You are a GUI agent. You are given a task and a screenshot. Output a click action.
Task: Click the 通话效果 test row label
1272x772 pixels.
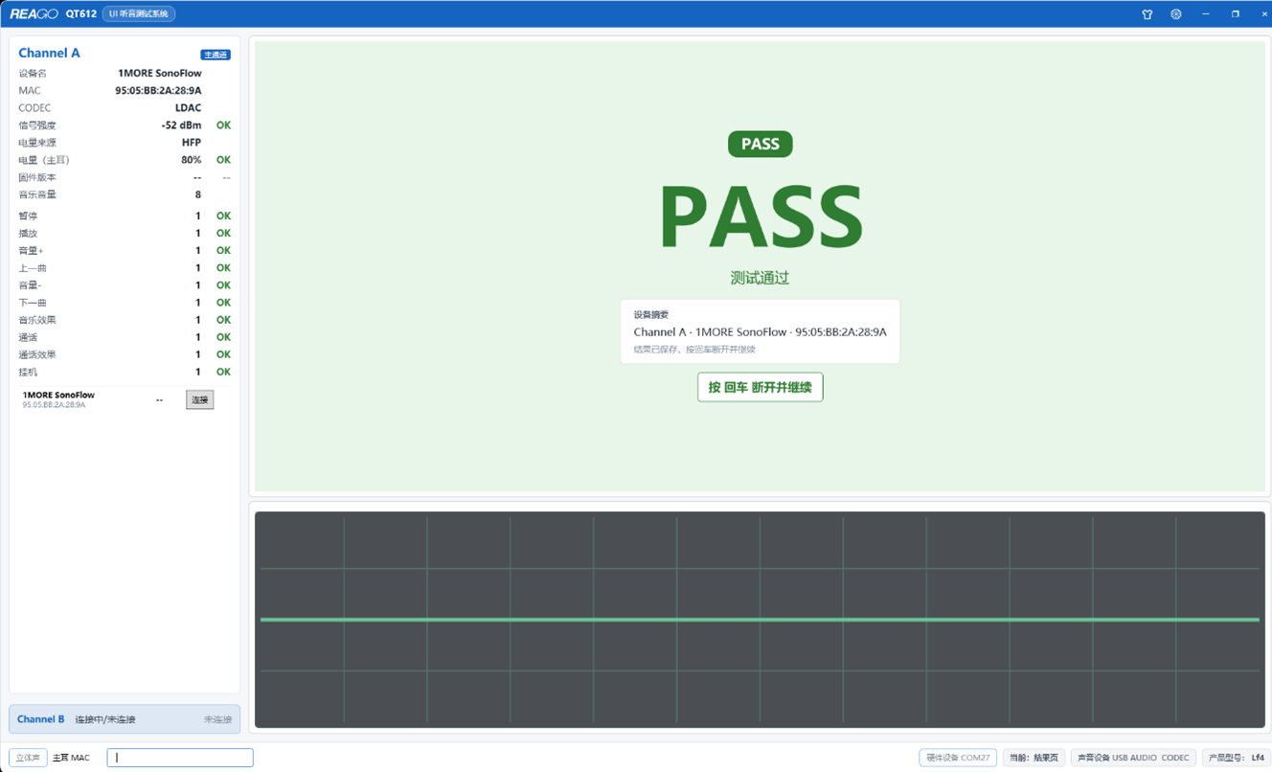click(x=37, y=354)
